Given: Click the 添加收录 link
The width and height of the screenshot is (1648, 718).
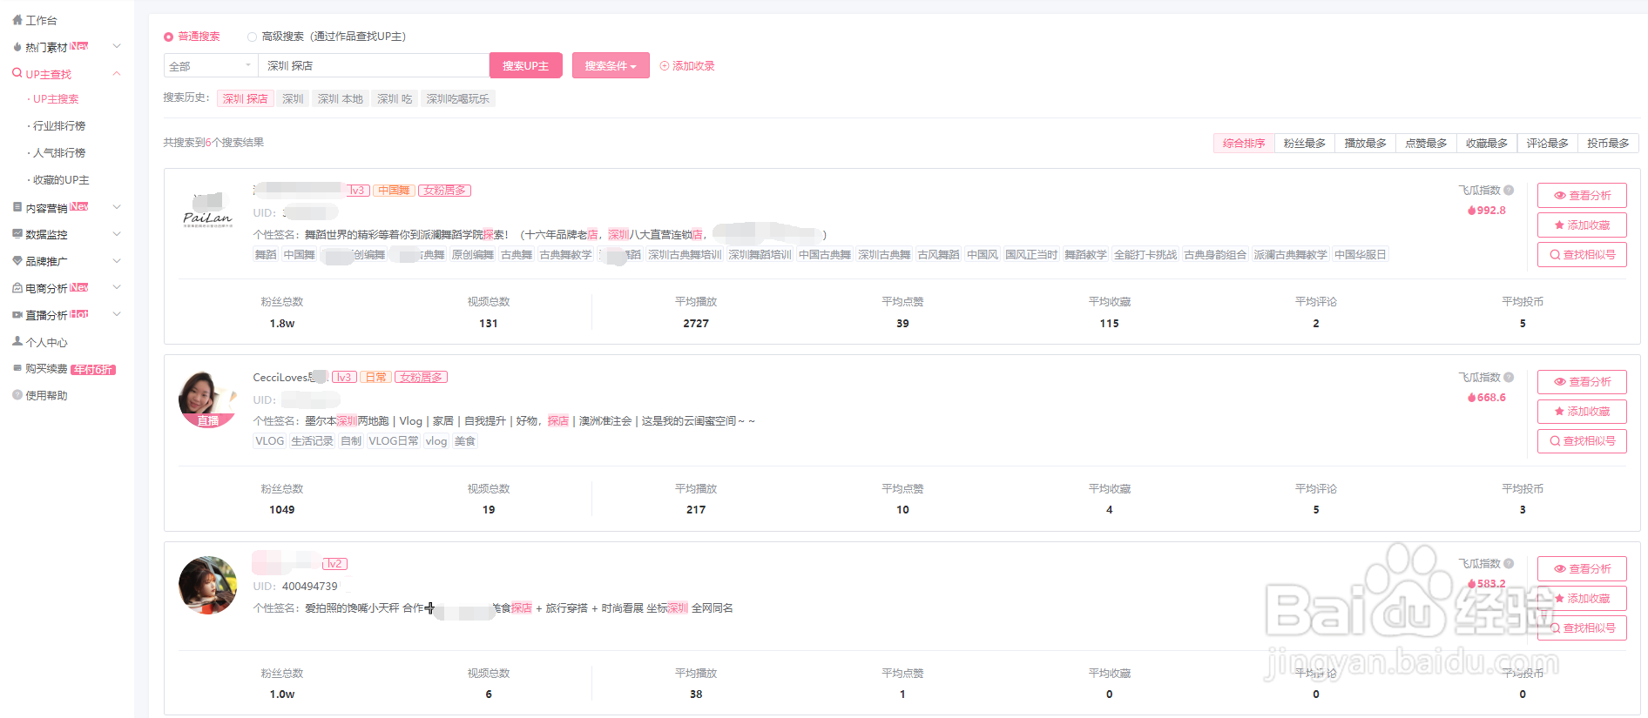Looking at the screenshot, I should 687,66.
